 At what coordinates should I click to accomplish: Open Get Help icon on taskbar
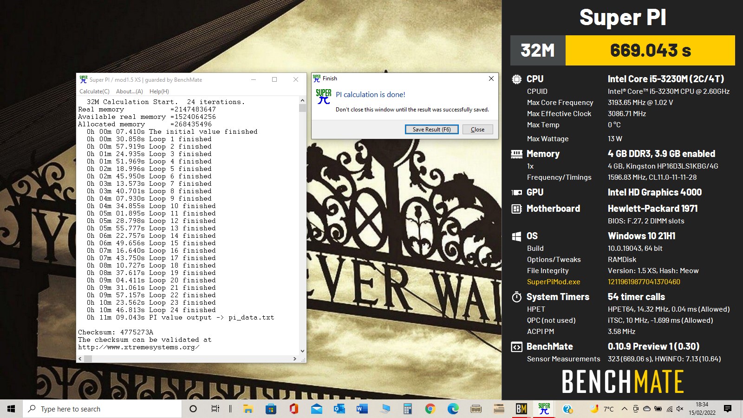point(567,409)
